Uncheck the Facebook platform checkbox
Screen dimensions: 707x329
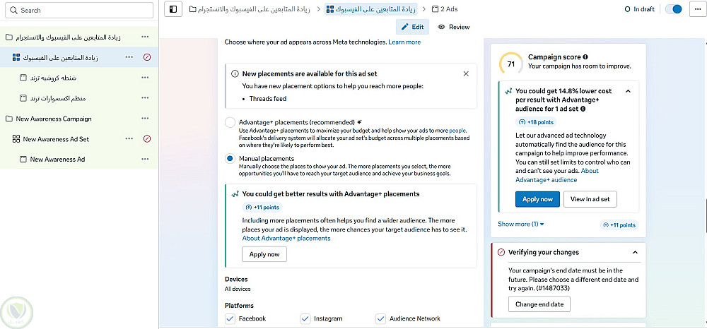(230, 318)
